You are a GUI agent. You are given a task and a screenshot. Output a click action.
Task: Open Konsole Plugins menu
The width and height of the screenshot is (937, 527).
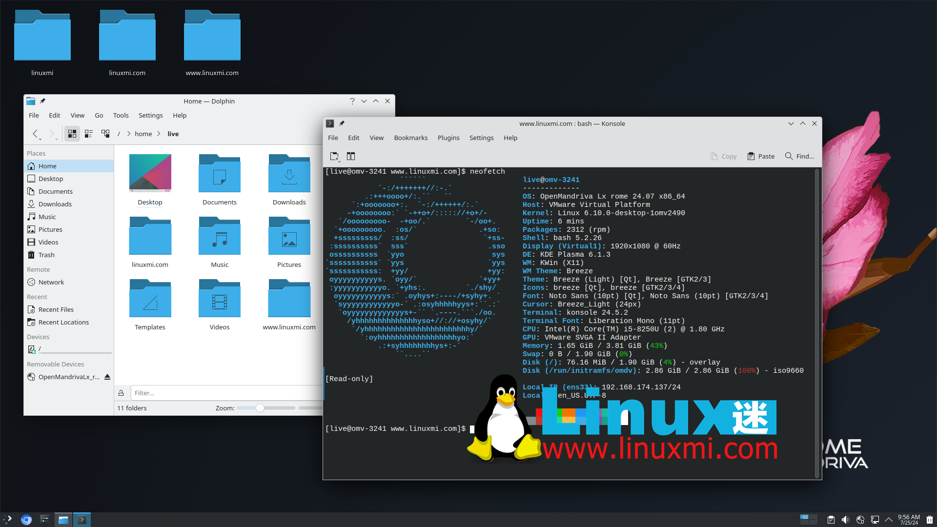[448, 138]
